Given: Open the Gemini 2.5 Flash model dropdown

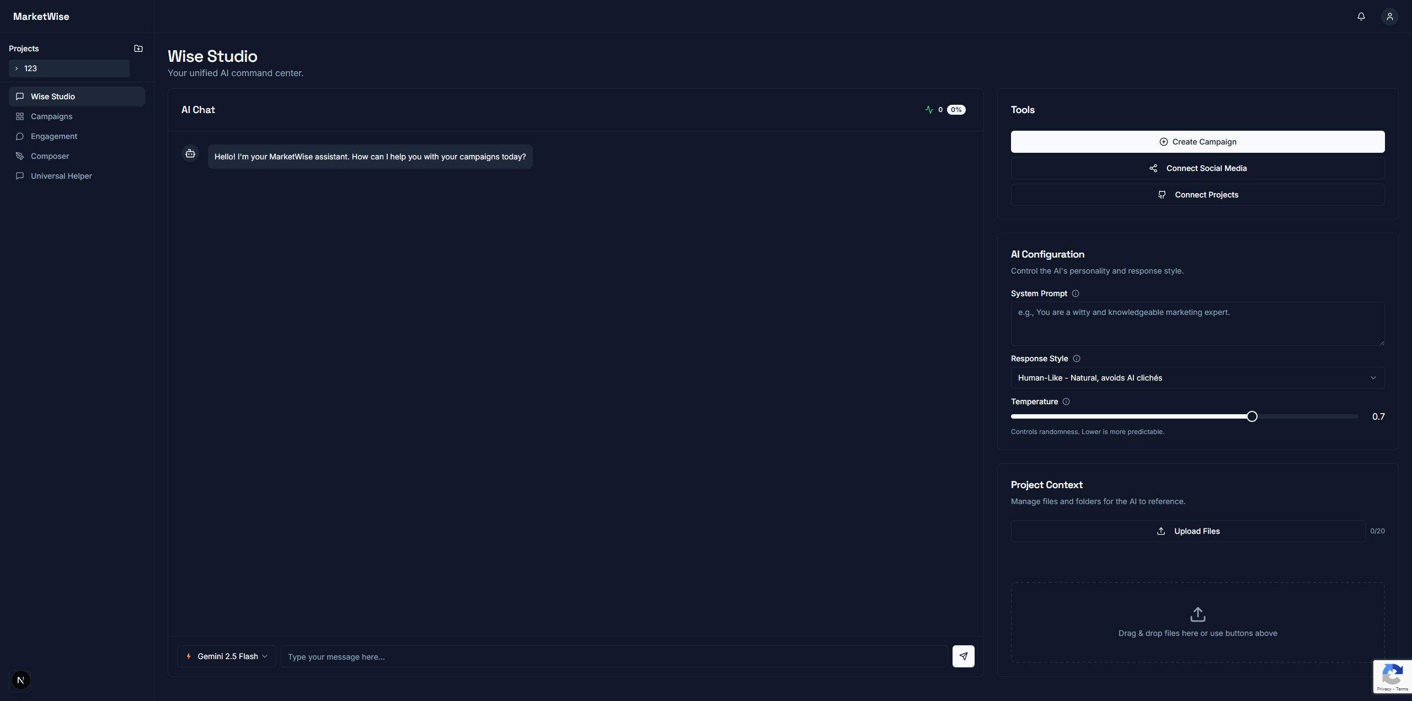Looking at the screenshot, I should [x=226, y=656].
